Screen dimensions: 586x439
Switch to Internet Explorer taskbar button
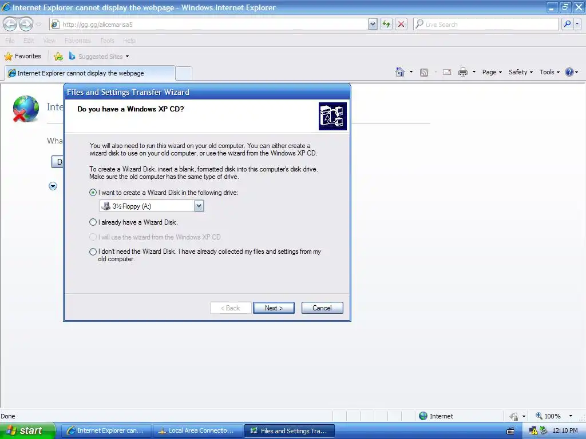pyautogui.click(x=106, y=431)
